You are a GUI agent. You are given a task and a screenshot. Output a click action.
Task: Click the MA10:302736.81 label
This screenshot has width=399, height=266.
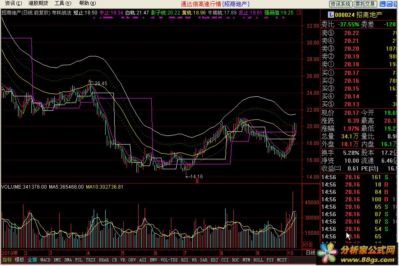pos(105,187)
